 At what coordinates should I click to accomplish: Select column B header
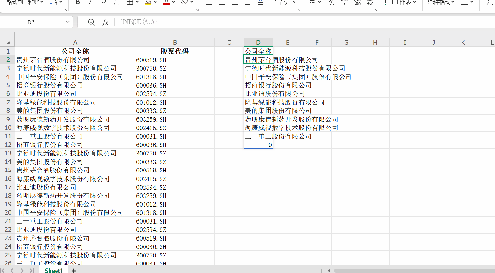[175, 43]
